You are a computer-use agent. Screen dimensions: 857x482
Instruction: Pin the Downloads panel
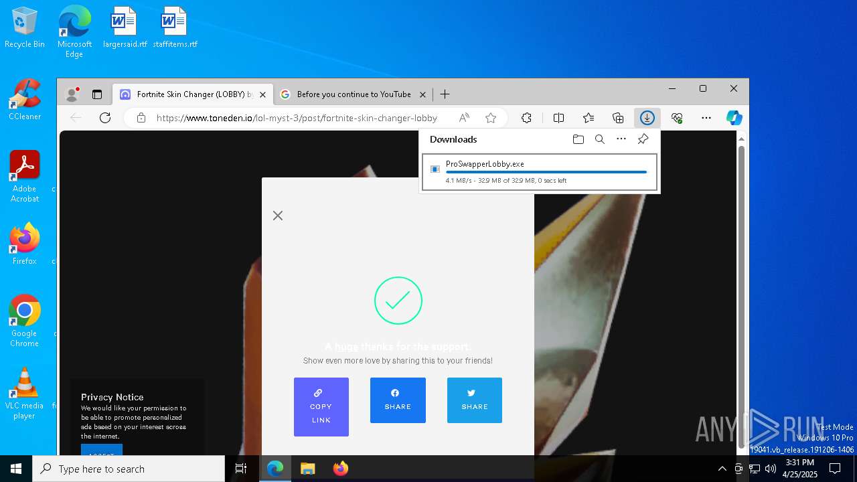(643, 139)
